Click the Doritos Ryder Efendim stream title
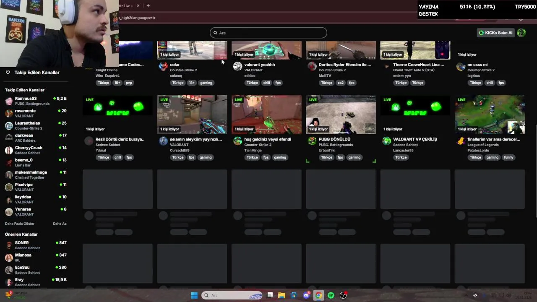 coord(345,65)
